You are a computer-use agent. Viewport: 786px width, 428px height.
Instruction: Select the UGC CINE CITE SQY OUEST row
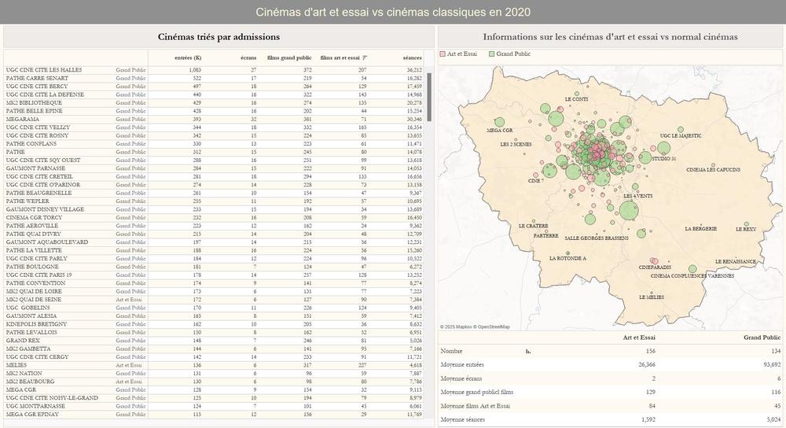pyautogui.click(x=214, y=160)
